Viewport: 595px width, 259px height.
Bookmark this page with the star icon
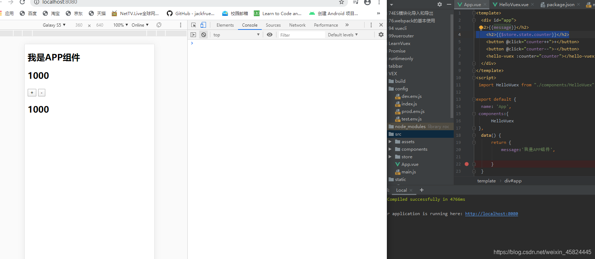pyautogui.click(x=342, y=2)
